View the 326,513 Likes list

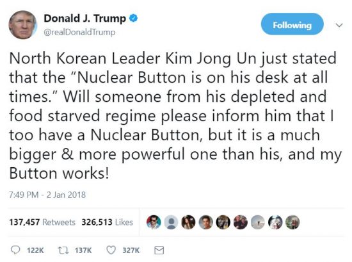tap(108, 222)
